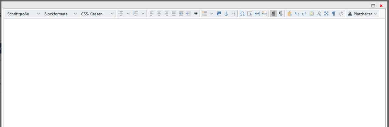The width and height of the screenshot is (389, 127).
Task: Open the Platzhalter dropdown
Action: click(363, 14)
